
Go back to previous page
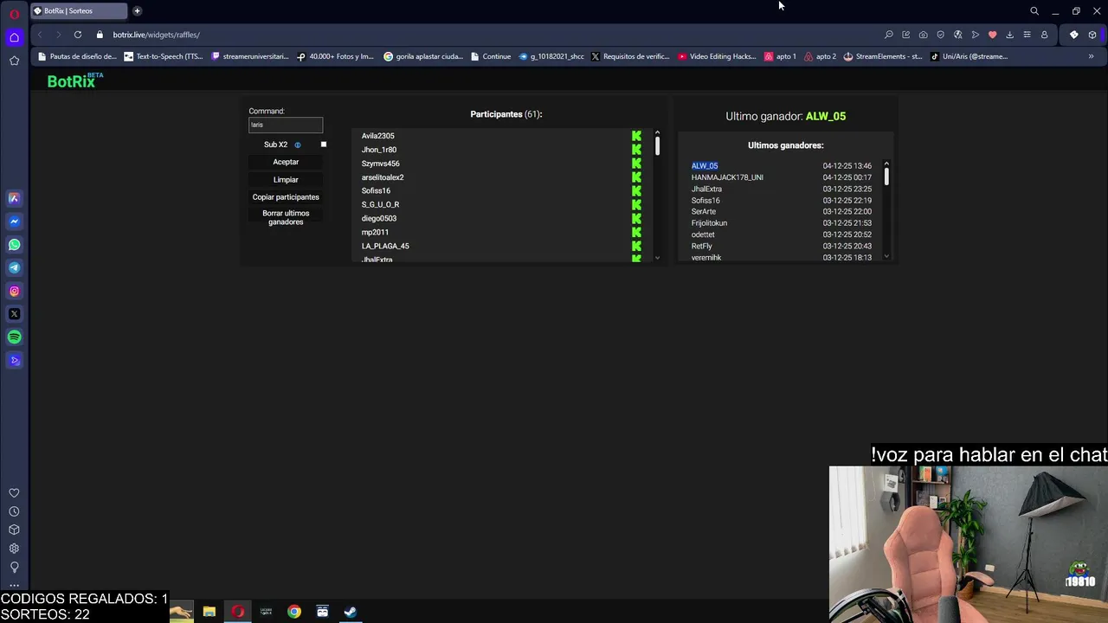pos(40,35)
